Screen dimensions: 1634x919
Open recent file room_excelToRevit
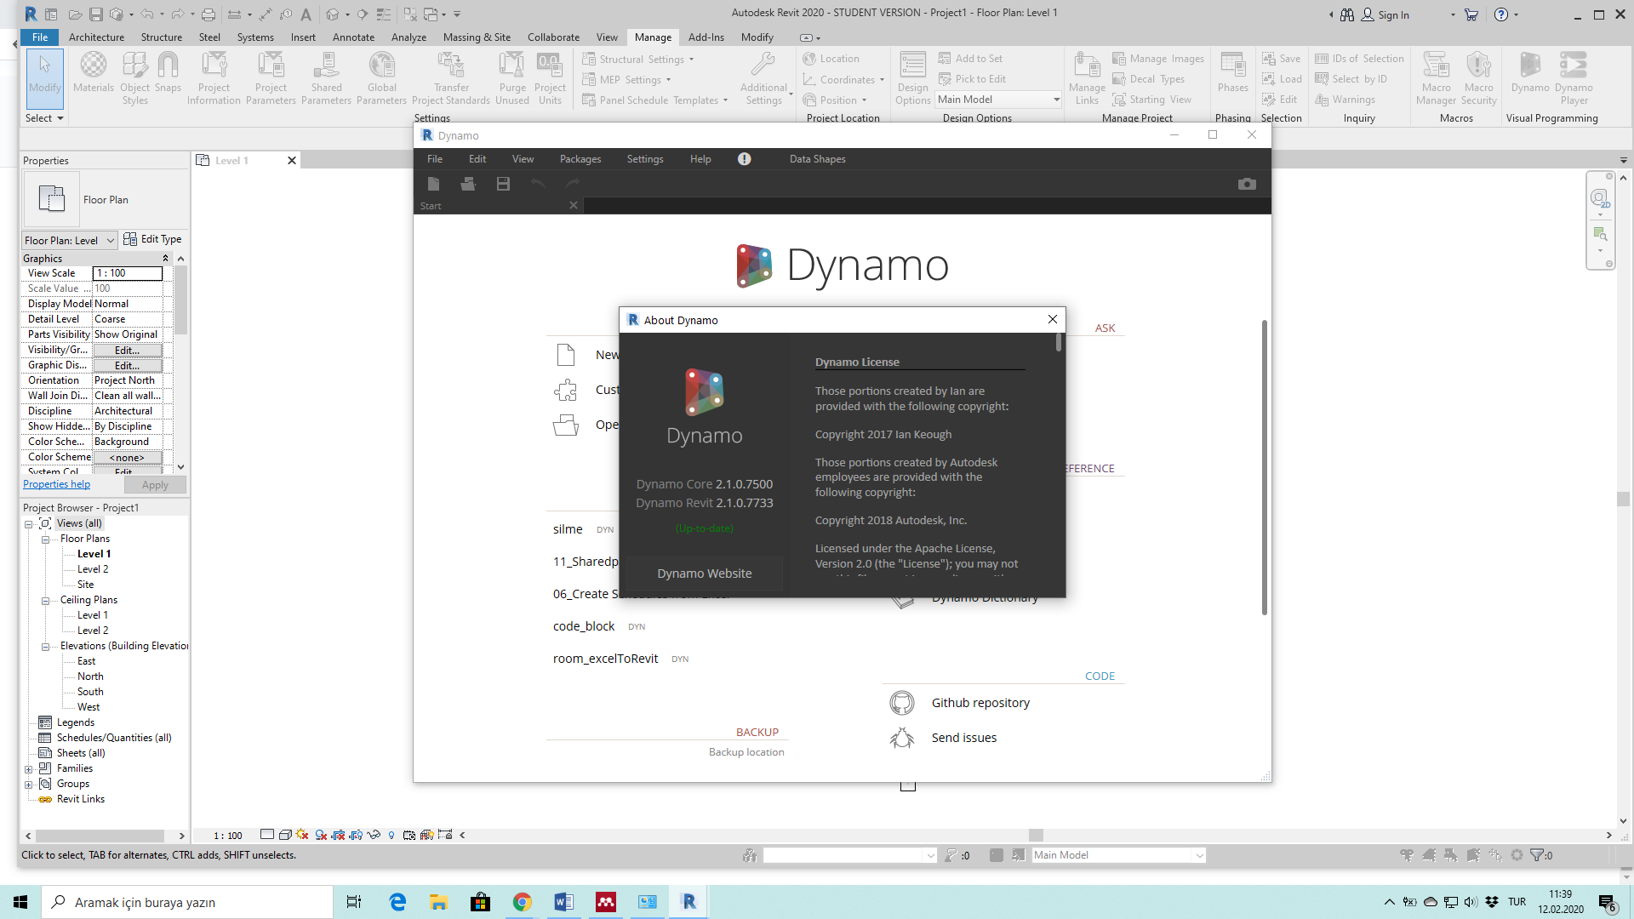click(x=605, y=658)
